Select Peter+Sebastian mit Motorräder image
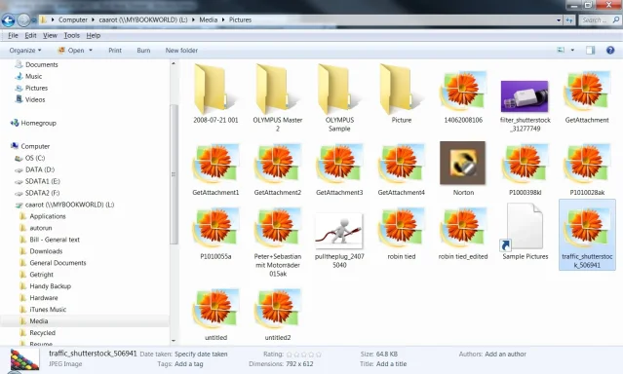The image size is (623, 374). (277, 242)
